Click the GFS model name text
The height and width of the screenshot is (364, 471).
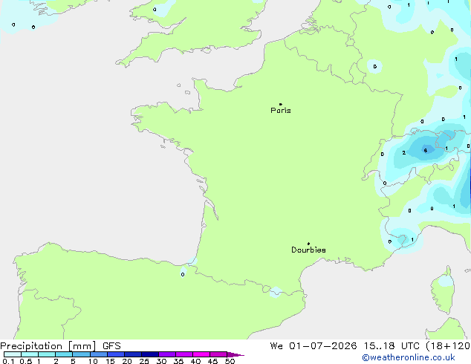(111, 346)
